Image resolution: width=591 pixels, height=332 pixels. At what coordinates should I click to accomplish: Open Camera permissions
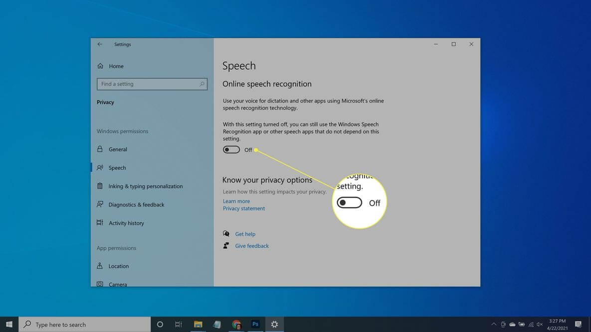pyautogui.click(x=118, y=284)
